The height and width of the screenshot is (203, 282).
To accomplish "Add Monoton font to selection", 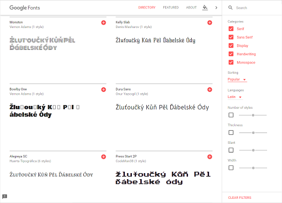I will (x=103, y=22).
